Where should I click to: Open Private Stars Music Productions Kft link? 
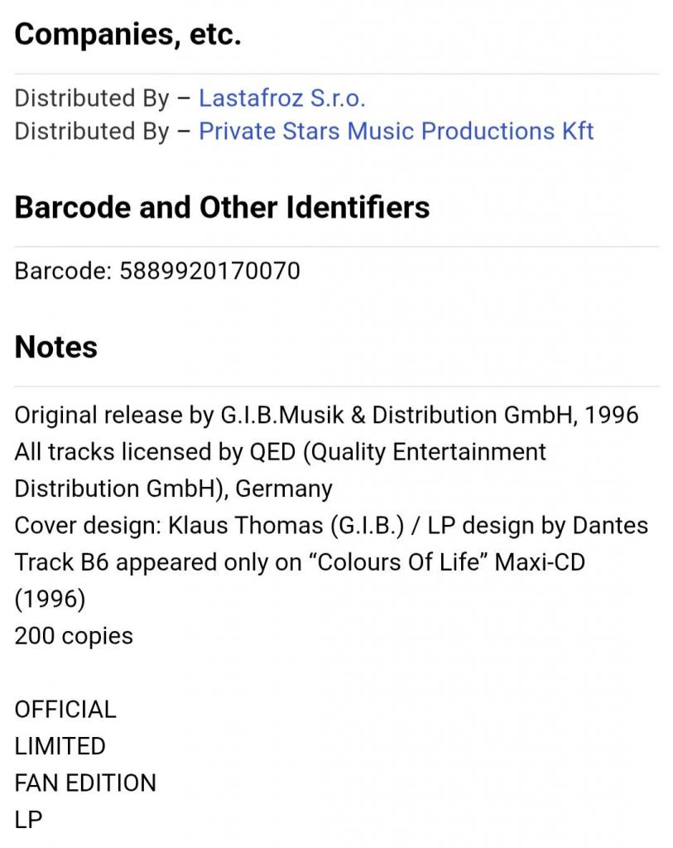[x=396, y=132]
